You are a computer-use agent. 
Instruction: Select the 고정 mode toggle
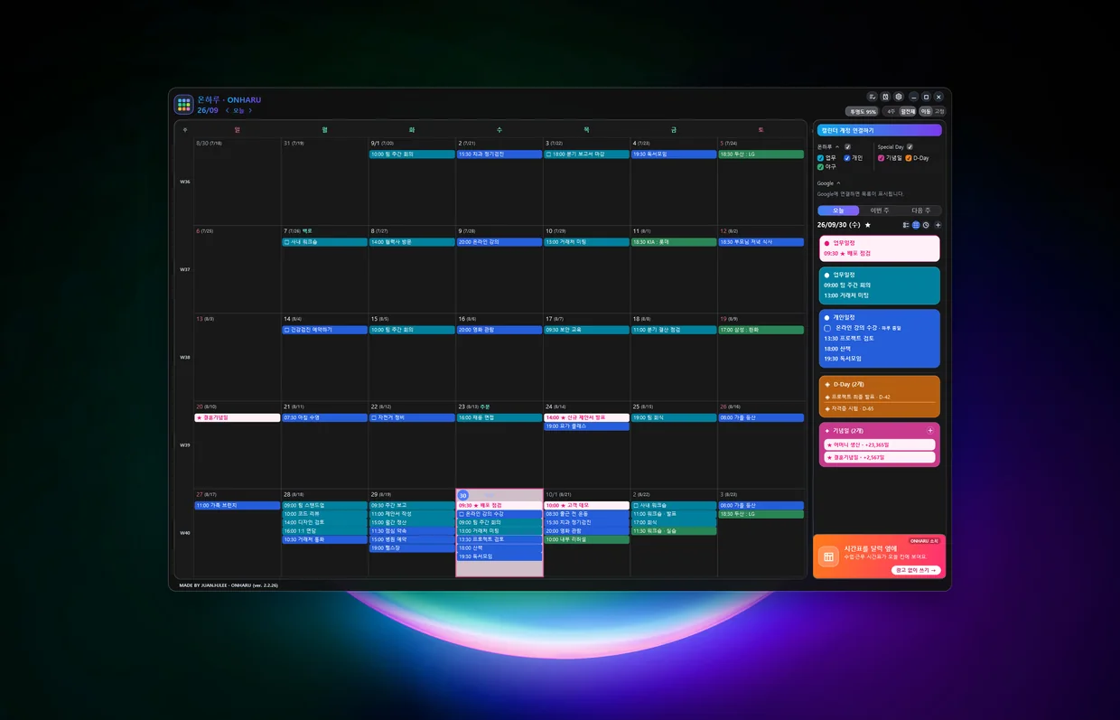[x=939, y=112]
